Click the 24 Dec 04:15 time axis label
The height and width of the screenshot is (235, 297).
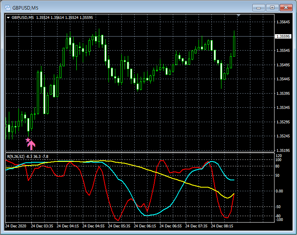[69, 226]
